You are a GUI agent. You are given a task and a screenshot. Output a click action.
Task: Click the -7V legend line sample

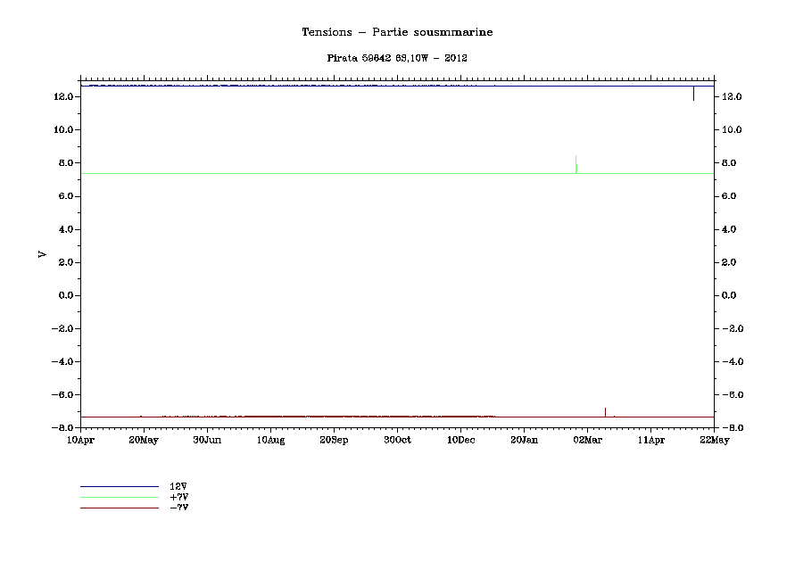point(119,508)
